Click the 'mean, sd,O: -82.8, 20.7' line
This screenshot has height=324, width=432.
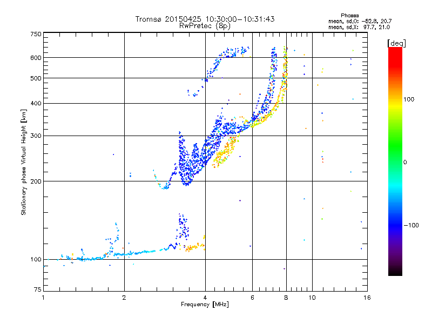360,21
